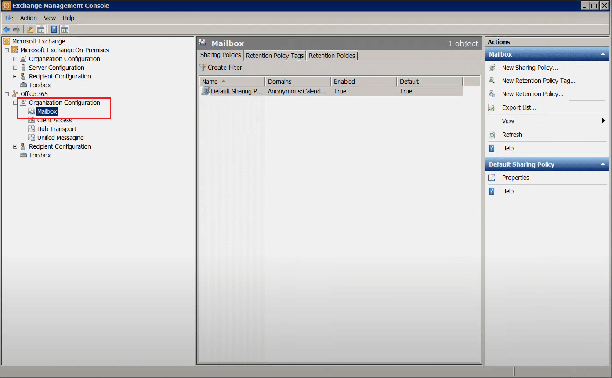Click Refresh in Actions pane

pos(512,135)
